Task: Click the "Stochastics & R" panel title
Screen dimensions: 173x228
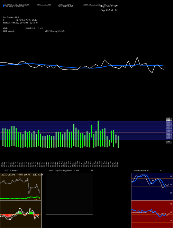Action: (141, 171)
